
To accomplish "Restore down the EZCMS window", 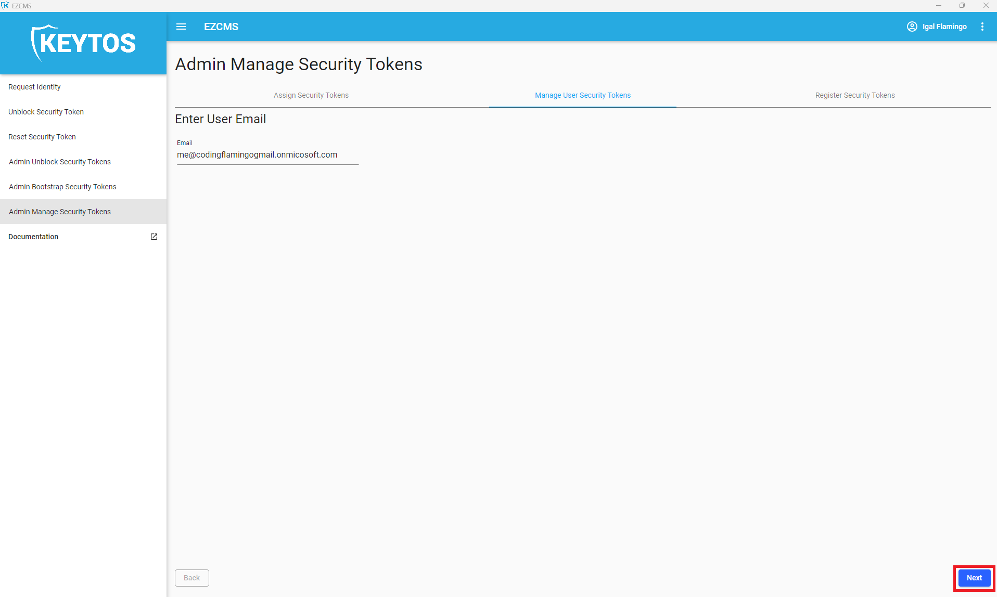I will coord(962,6).
